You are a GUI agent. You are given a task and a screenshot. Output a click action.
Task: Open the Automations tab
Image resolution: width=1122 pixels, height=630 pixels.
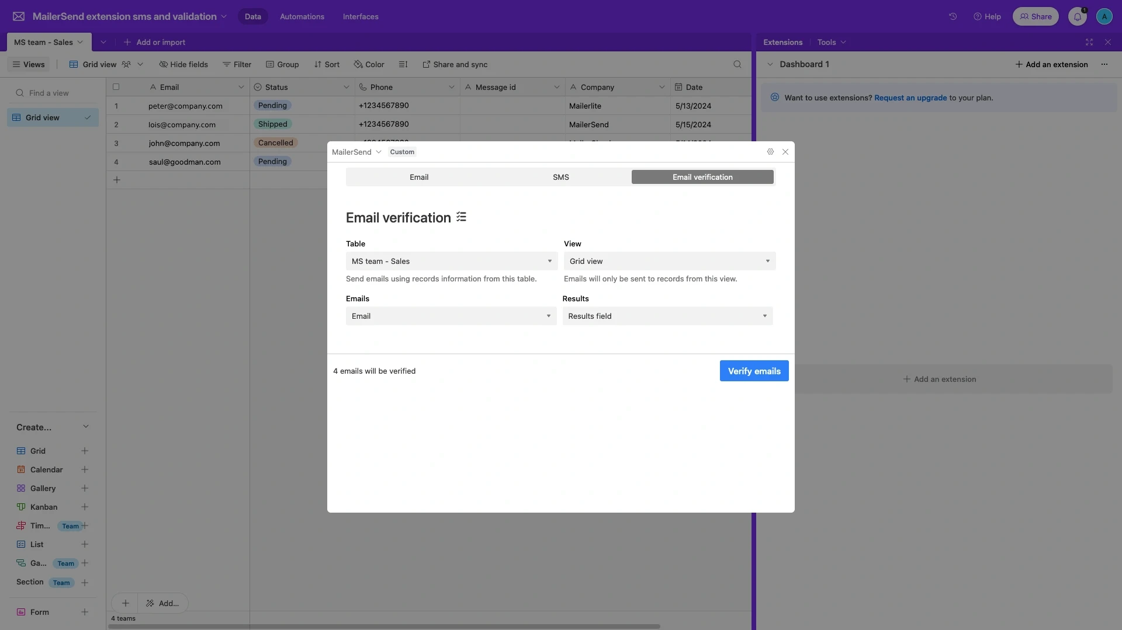point(302,16)
